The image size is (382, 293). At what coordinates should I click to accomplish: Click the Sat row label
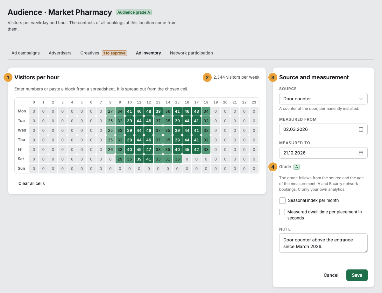tap(21, 159)
